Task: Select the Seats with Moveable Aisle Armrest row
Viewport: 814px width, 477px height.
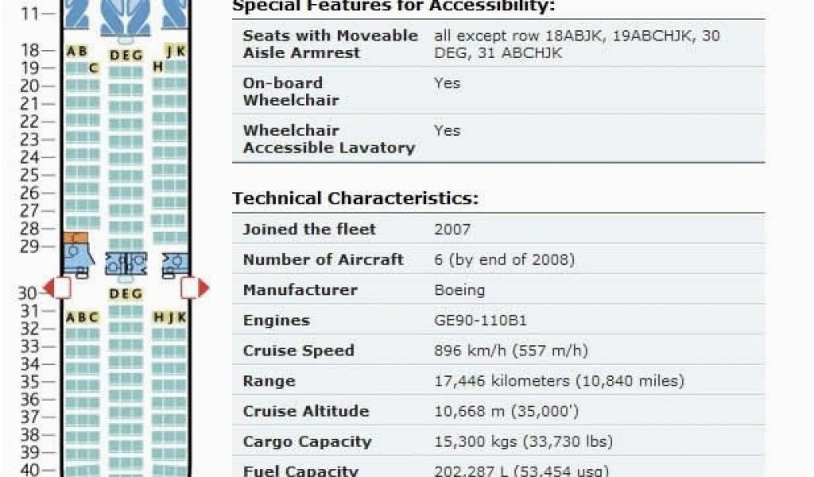Action: (498, 44)
